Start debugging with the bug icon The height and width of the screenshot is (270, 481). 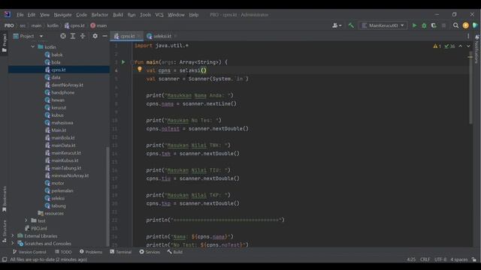[x=424, y=25]
